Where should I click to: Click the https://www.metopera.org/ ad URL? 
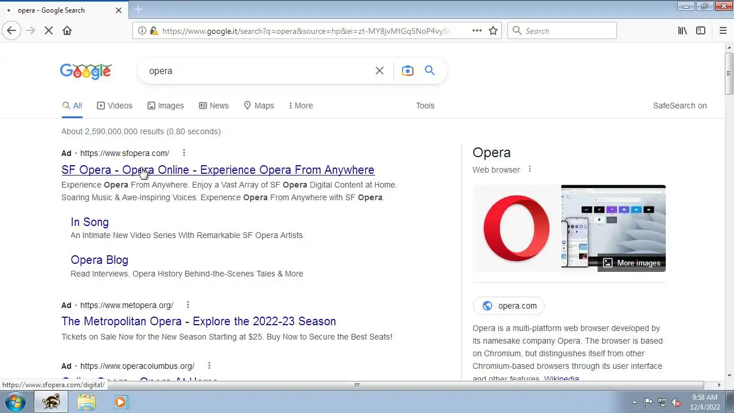[x=127, y=305]
